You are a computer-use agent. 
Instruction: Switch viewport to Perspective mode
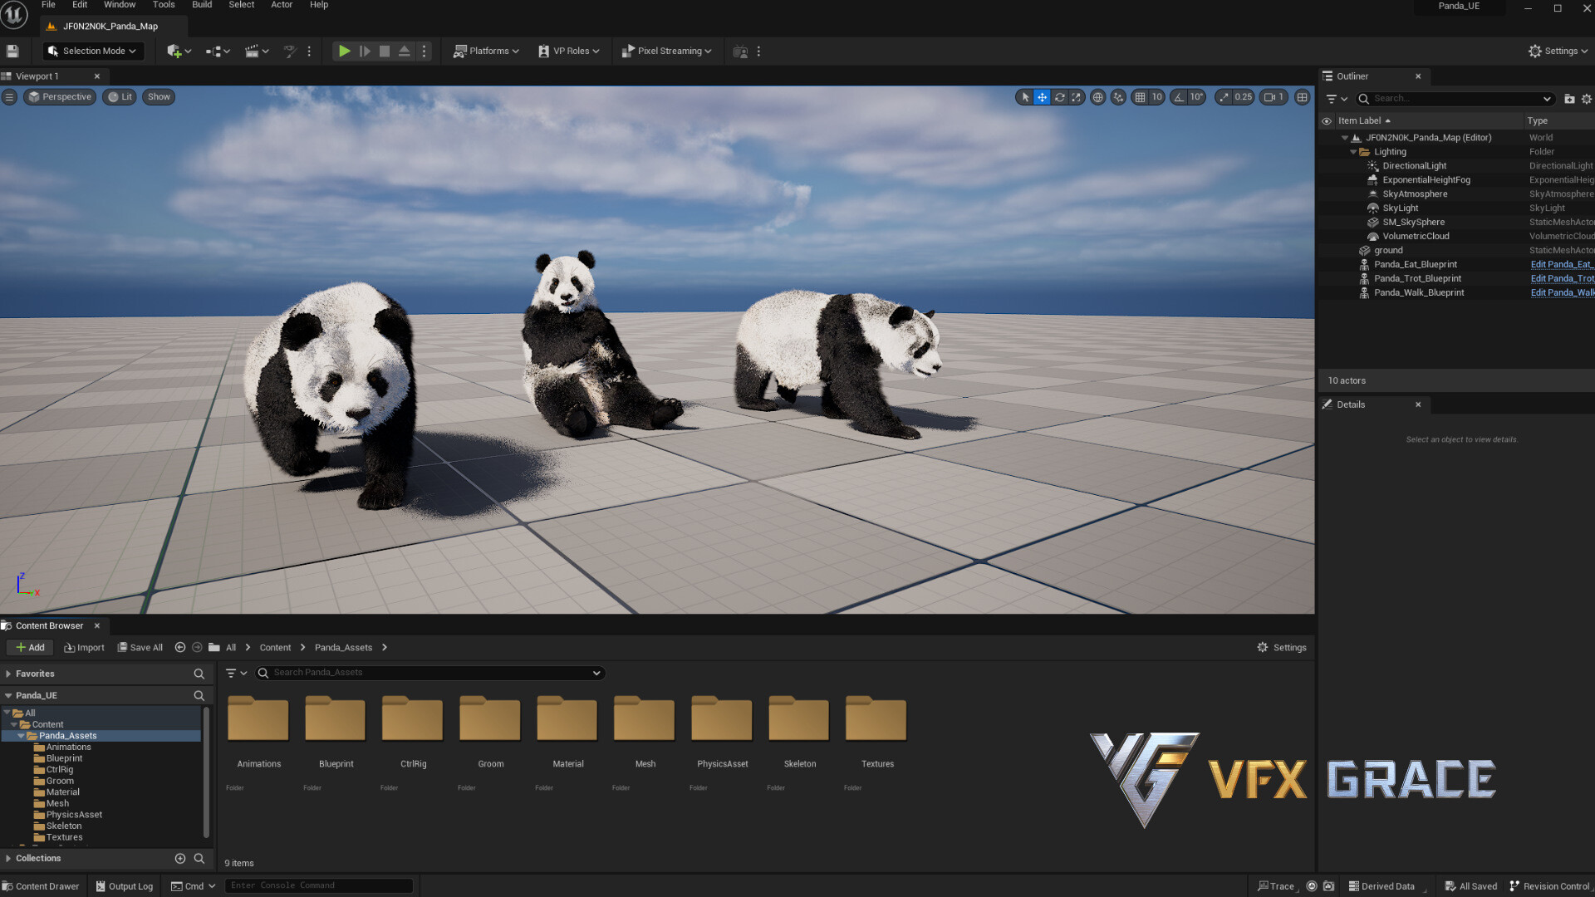[59, 96]
